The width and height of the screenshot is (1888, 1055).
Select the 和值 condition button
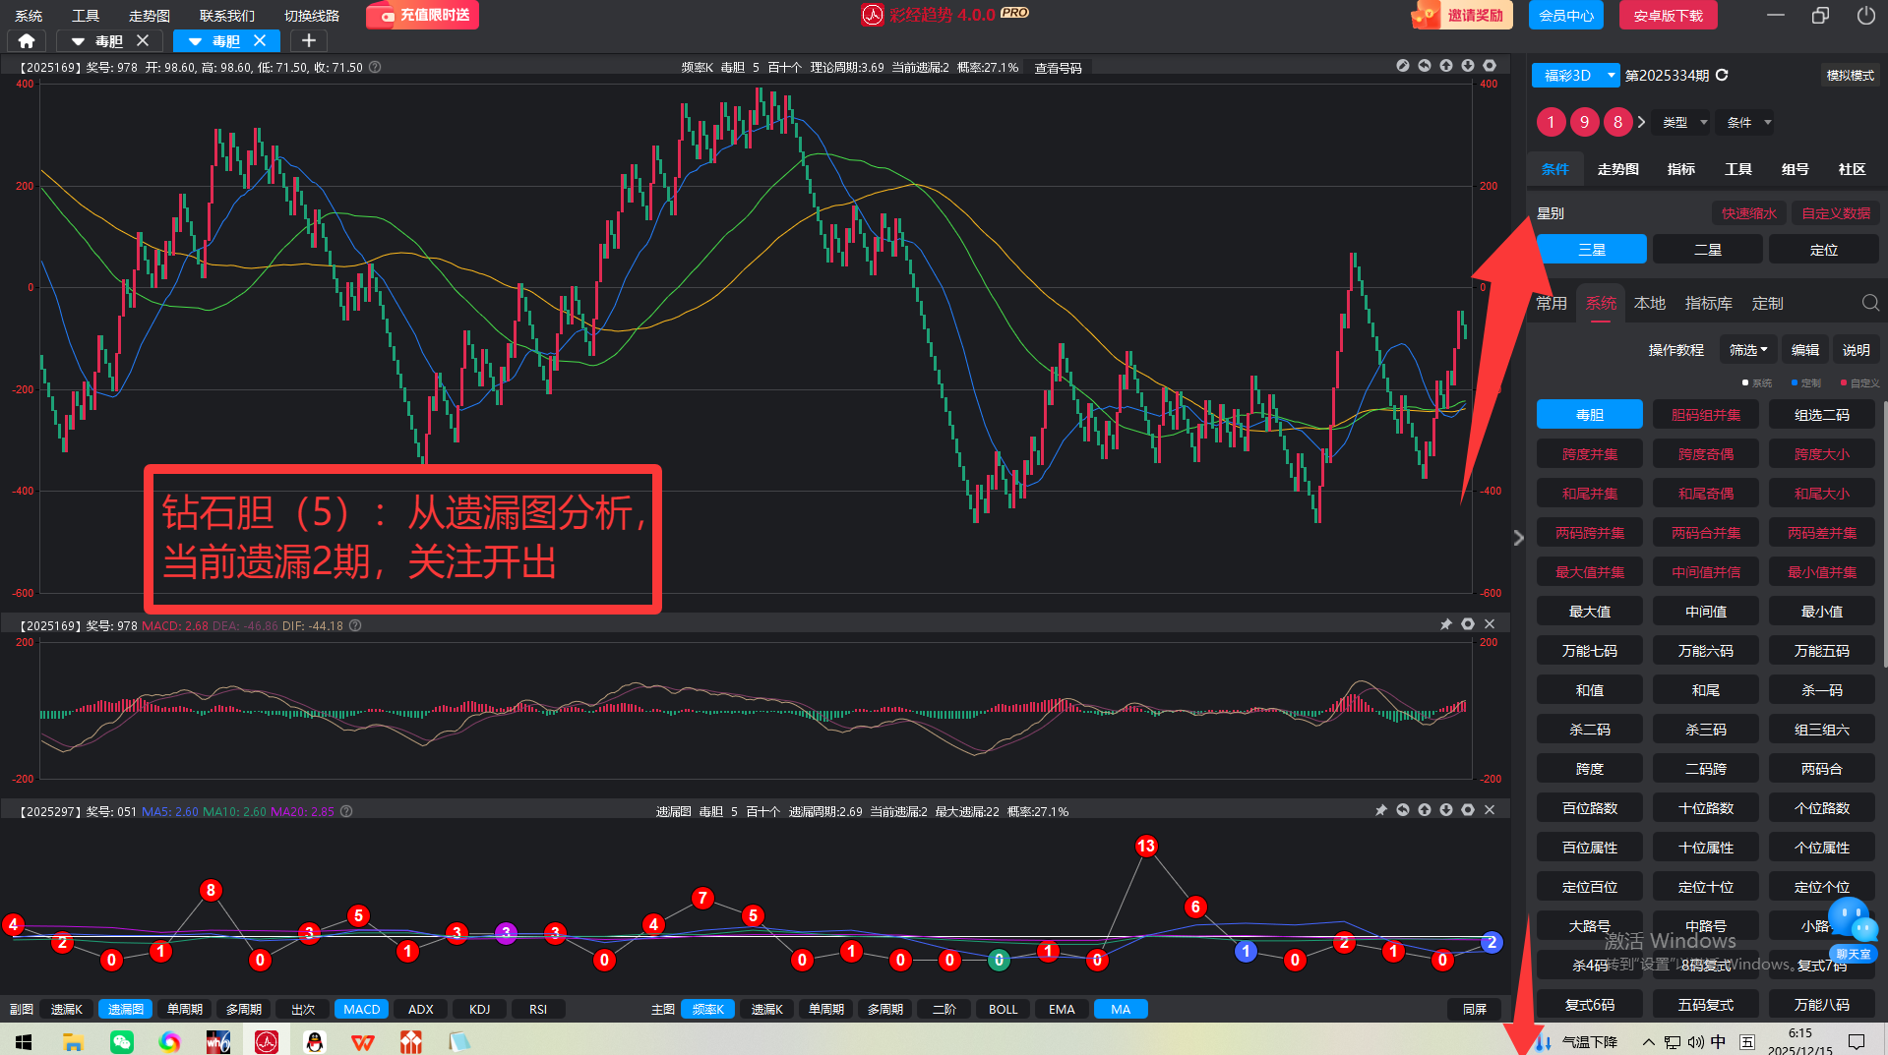tap(1589, 690)
